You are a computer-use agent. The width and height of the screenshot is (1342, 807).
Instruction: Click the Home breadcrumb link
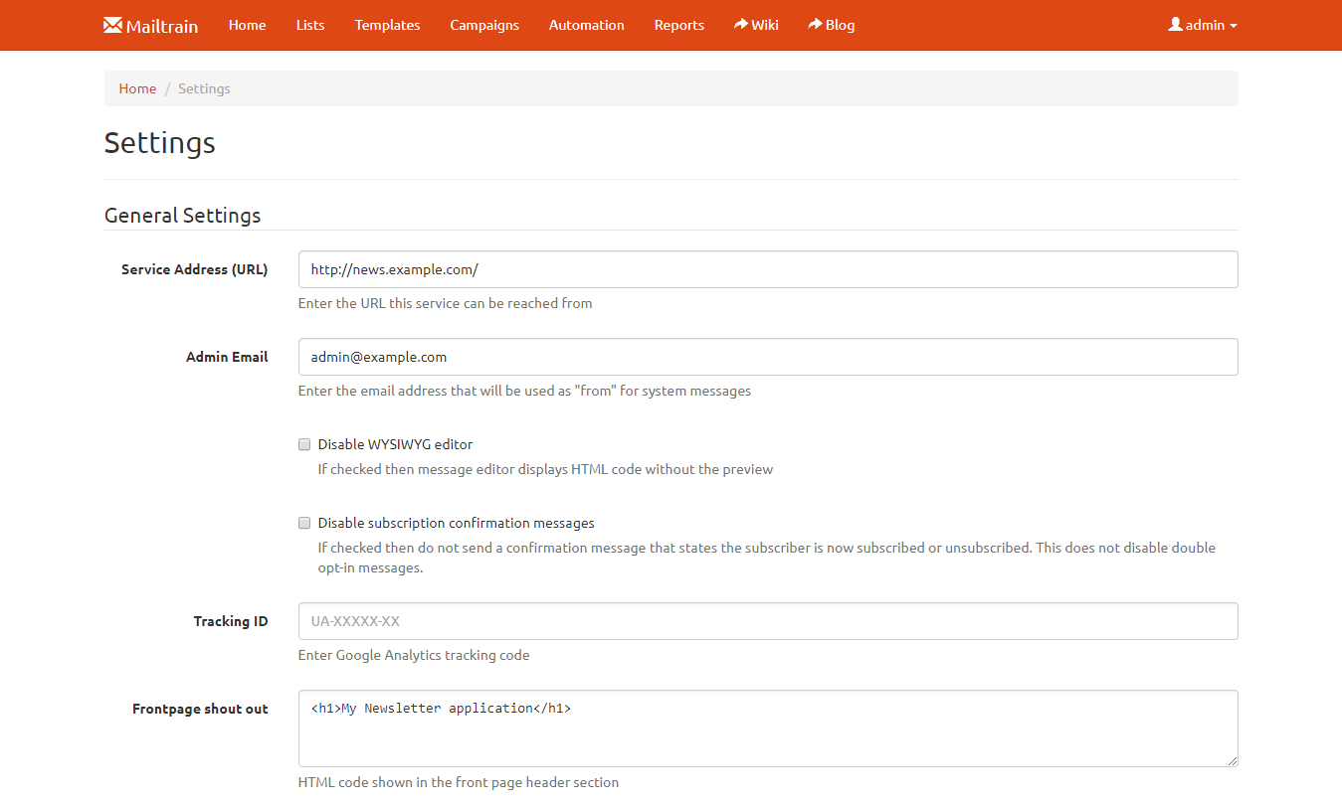(137, 88)
